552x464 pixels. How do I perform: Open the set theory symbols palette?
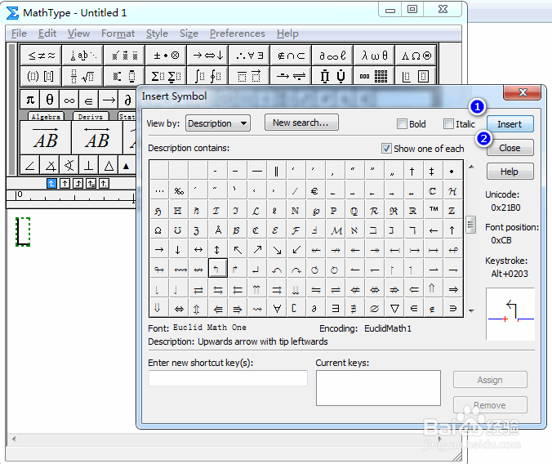(291, 56)
